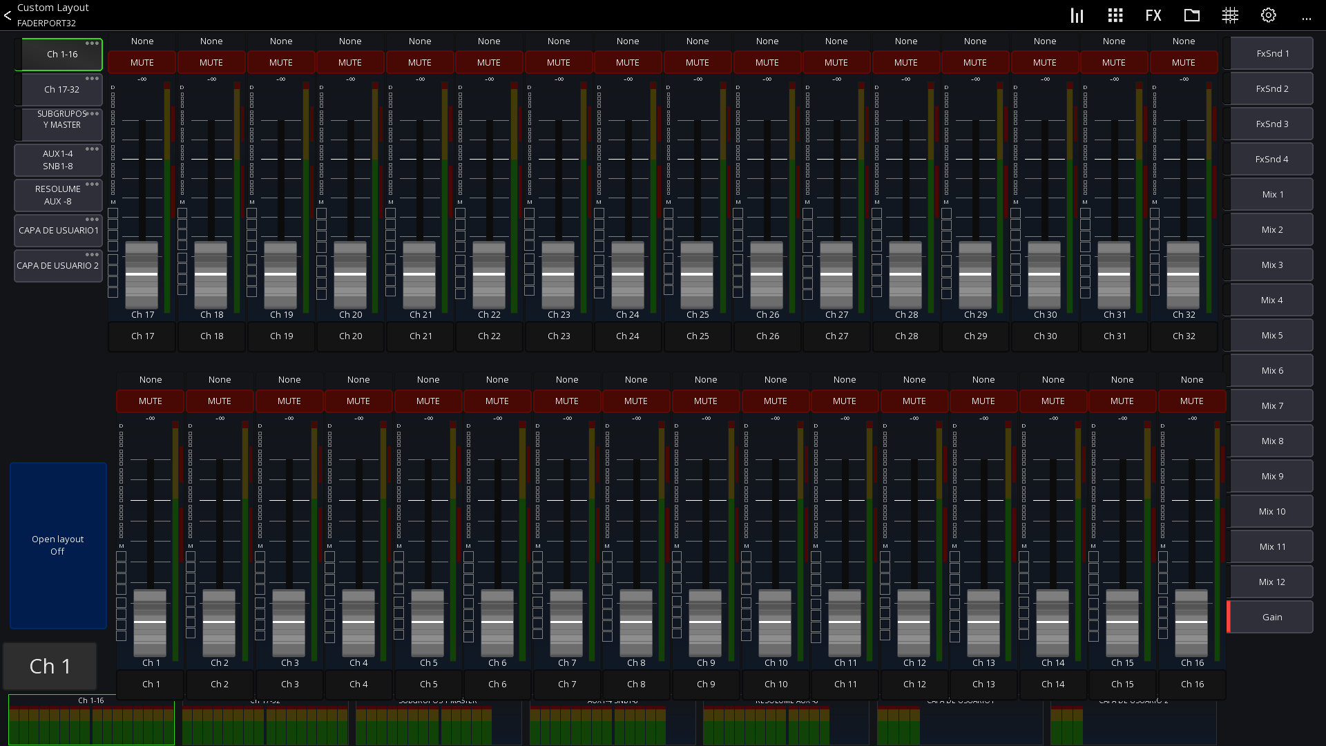The image size is (1326, 746).
Task: Open the routing matrix icon
Action: tap(1230, 15)
